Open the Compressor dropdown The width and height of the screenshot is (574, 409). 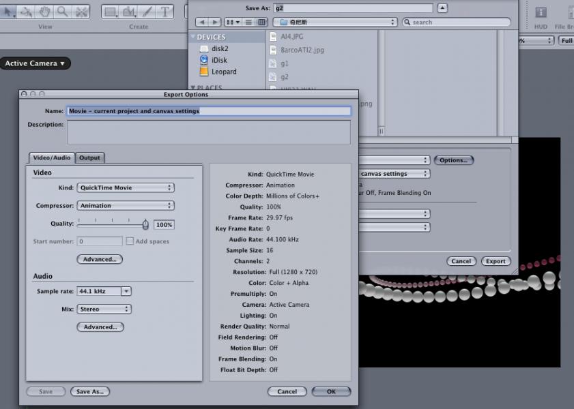click(x=125, y=205)
